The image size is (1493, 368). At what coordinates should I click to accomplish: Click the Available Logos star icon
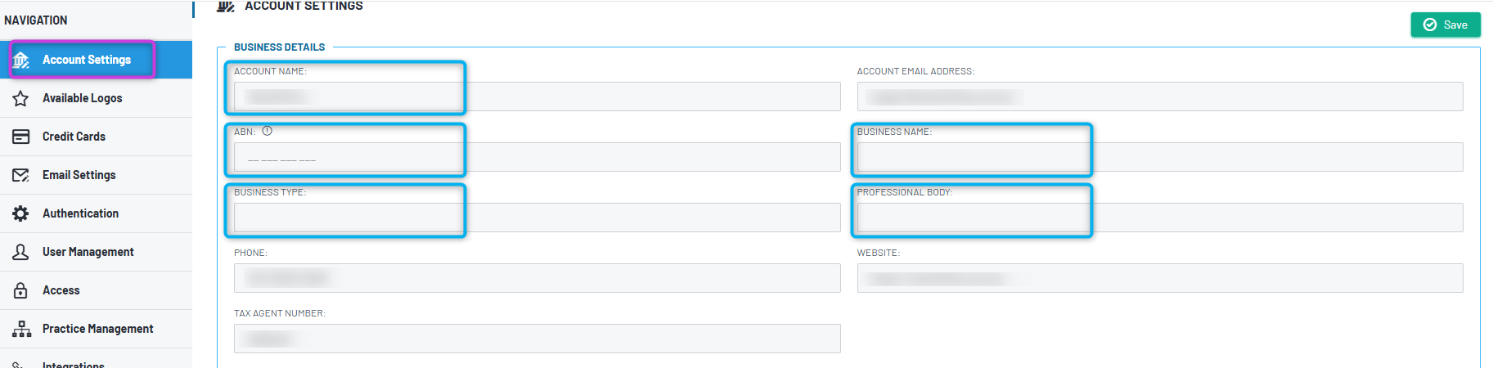click(20, 98)
